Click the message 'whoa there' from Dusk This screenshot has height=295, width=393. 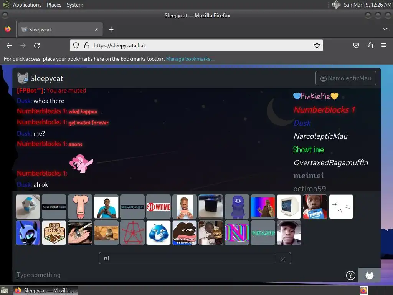pos(49,101)
